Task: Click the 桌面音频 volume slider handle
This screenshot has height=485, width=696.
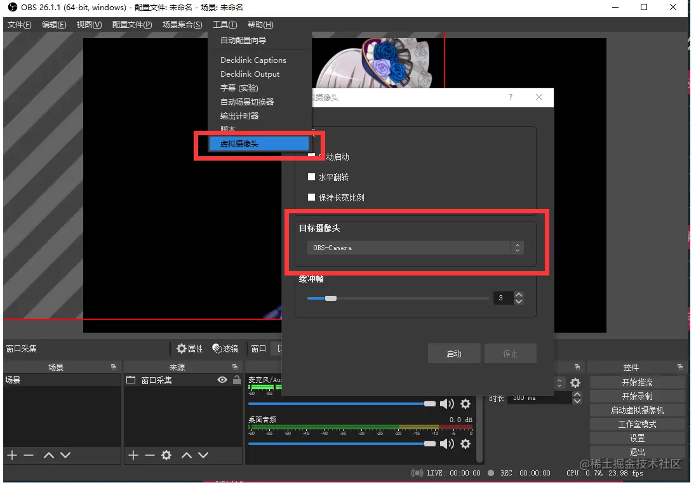Action: click(x=430, y=444)
